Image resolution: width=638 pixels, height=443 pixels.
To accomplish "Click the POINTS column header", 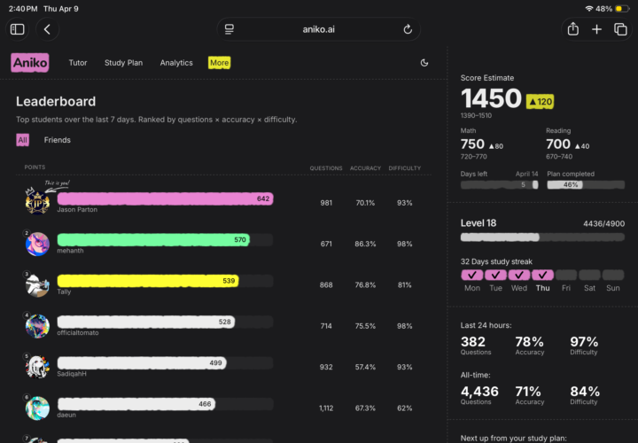I will pyautogui.click(x=35, y=167).
